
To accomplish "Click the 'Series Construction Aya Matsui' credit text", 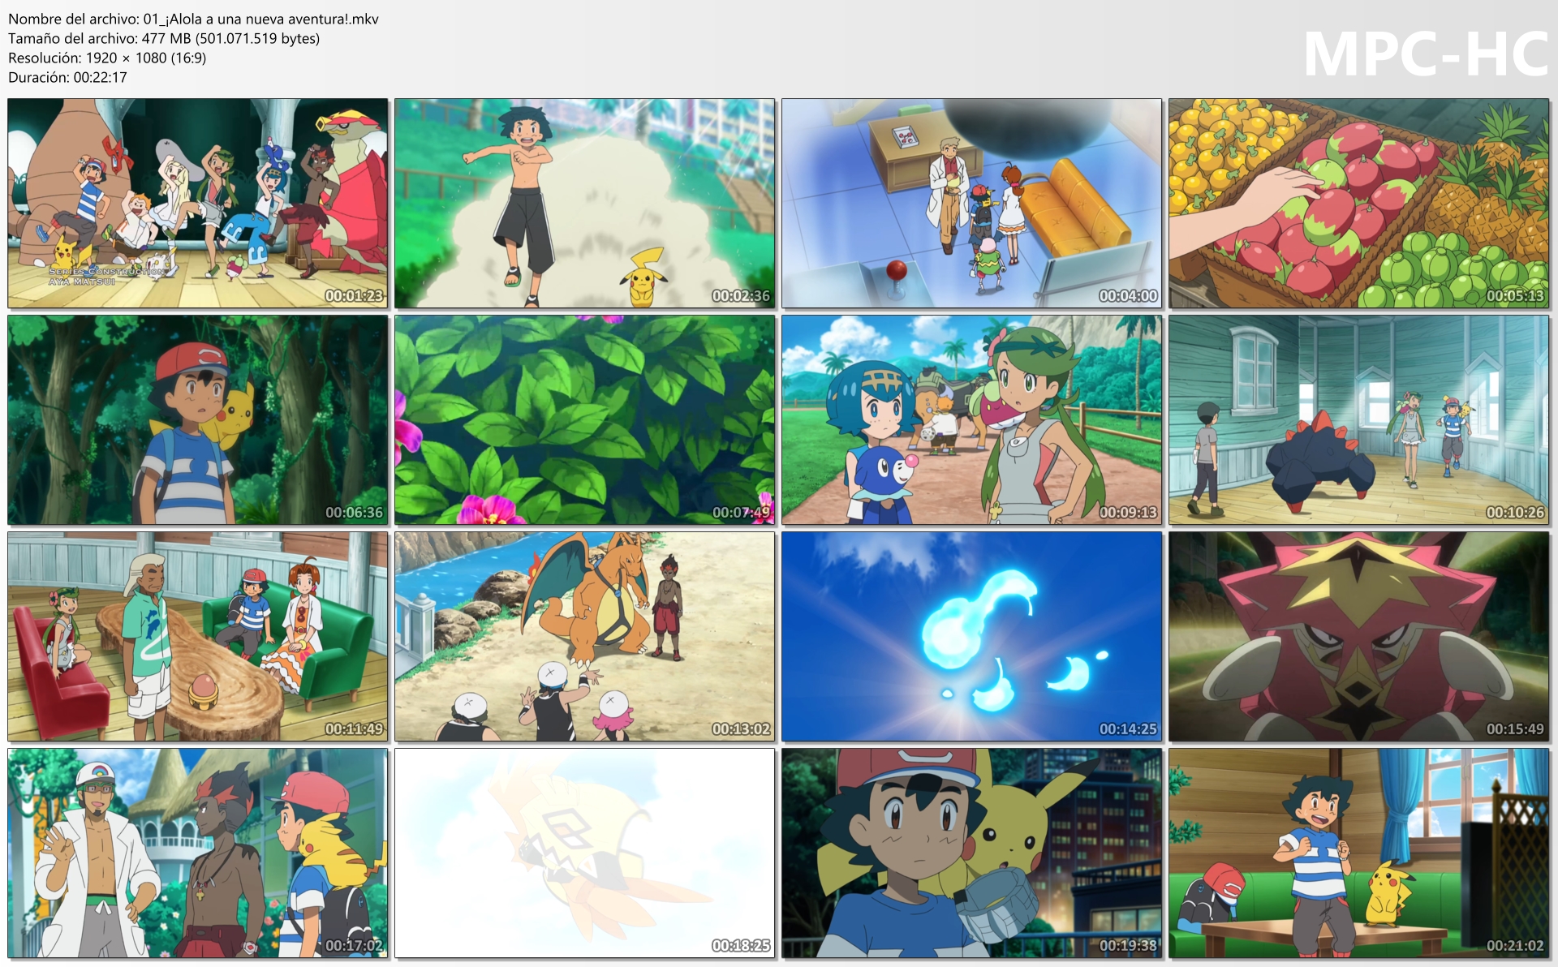I will (105, 276).
